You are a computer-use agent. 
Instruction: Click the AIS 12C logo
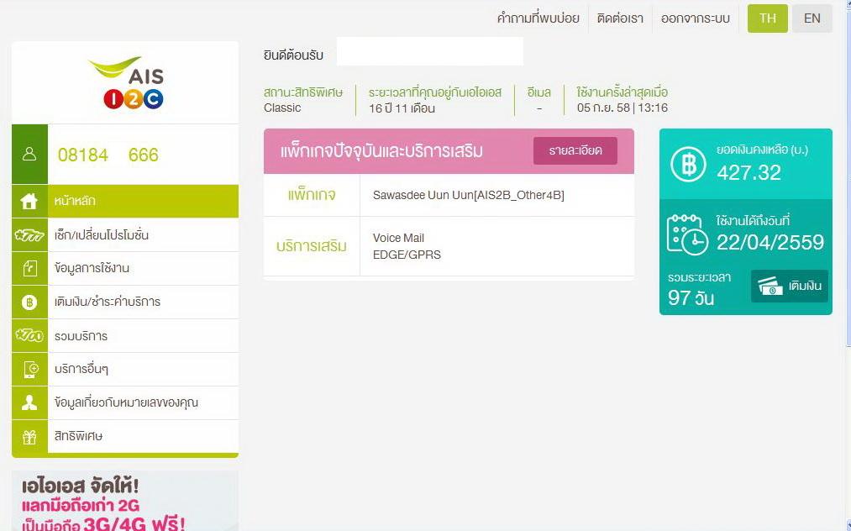[127, 82]
